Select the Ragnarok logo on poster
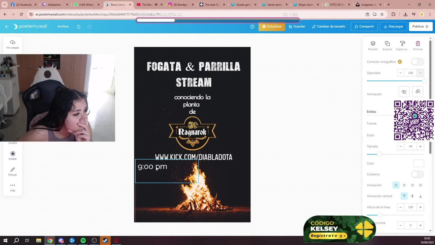This screenshot has width=435, height=245. click(192, 133)
